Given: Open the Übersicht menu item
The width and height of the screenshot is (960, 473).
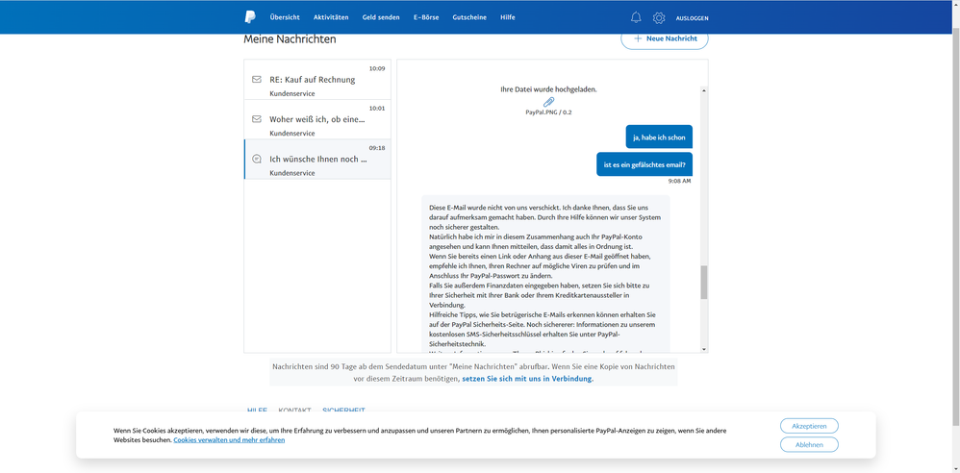Looking at the screenshot, I should pos(285,17).
